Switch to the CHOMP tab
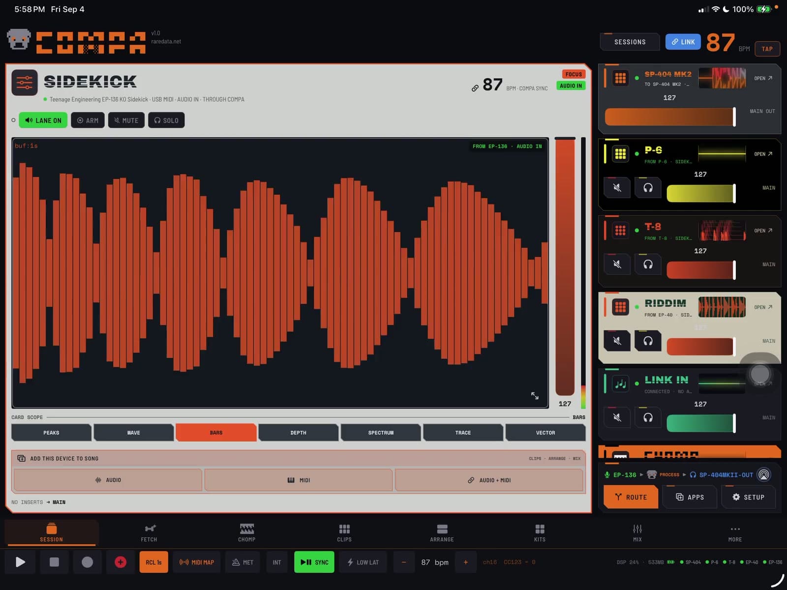The height and width of the screenshot is (590, 787). (x=247, y=533)
